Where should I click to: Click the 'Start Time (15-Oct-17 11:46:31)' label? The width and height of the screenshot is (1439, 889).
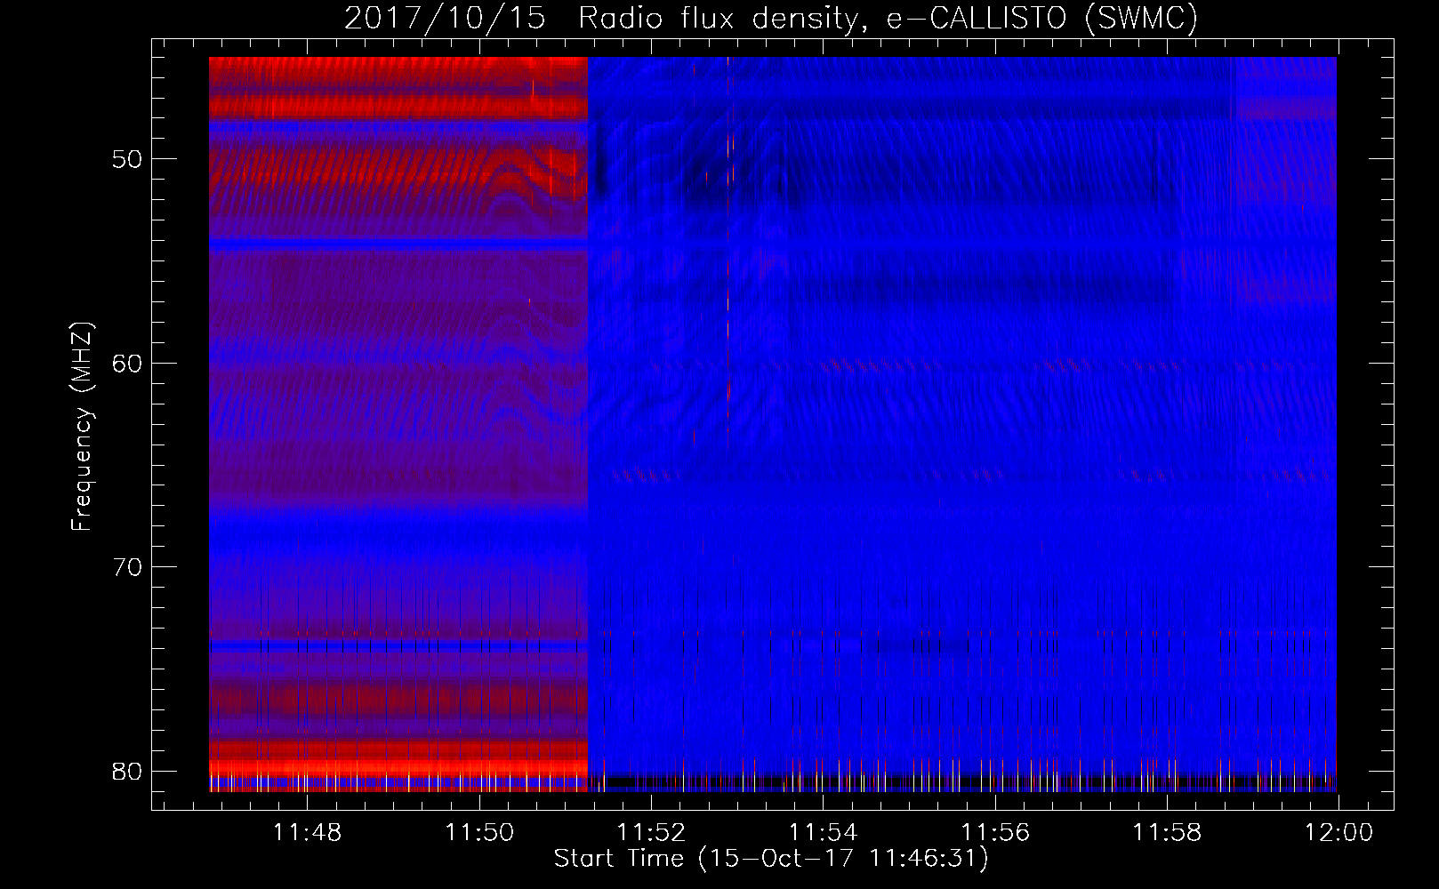click(771, 859)
